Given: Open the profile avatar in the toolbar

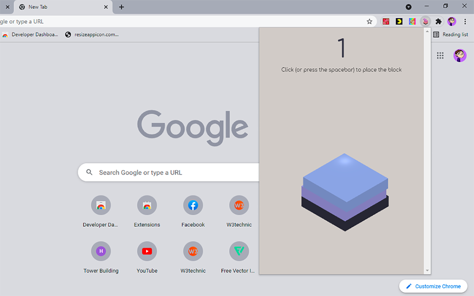Looking at the screenshot, I should pos(452,21).
